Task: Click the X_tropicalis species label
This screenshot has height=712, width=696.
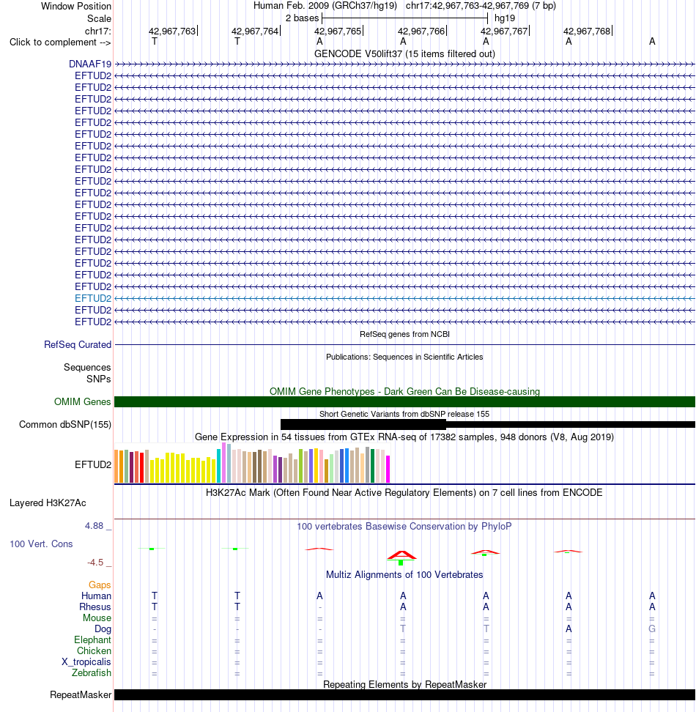Action: pos(86,662)
